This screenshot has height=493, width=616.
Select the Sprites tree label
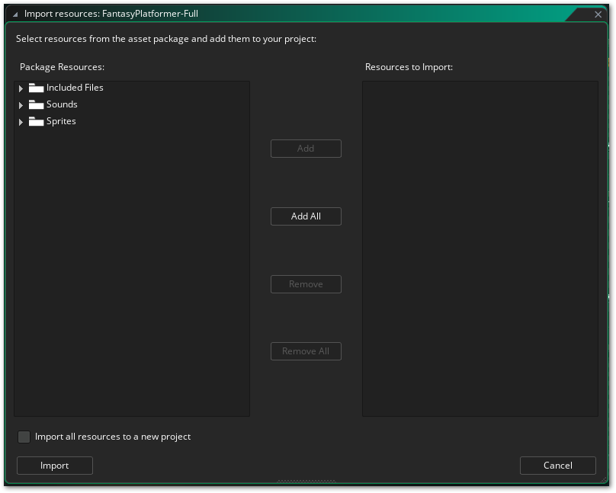pyautogui.click(x=61, y=121)
